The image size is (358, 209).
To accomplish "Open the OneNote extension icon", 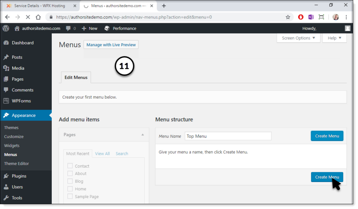I will [x=311, y=17].
